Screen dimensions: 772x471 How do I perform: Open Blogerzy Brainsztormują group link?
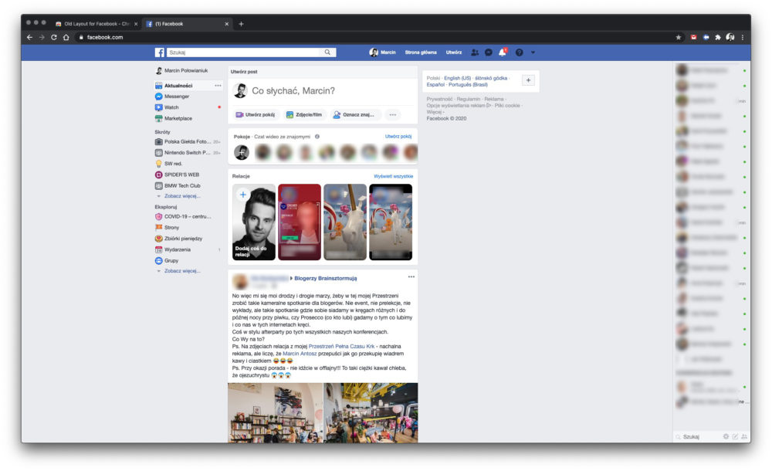point(326,279)
